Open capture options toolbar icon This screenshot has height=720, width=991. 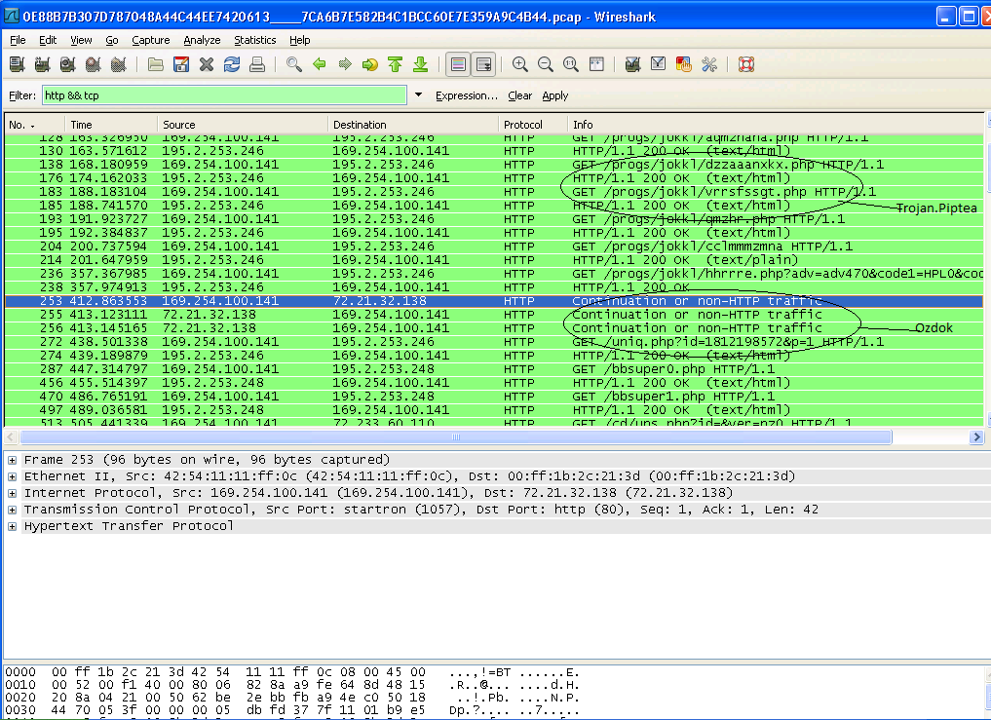click(42, 64)
